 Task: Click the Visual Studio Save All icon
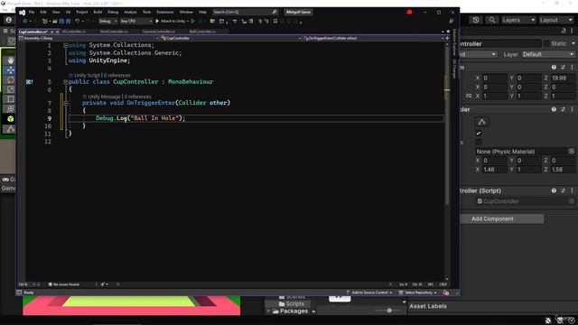pos(69,22)
